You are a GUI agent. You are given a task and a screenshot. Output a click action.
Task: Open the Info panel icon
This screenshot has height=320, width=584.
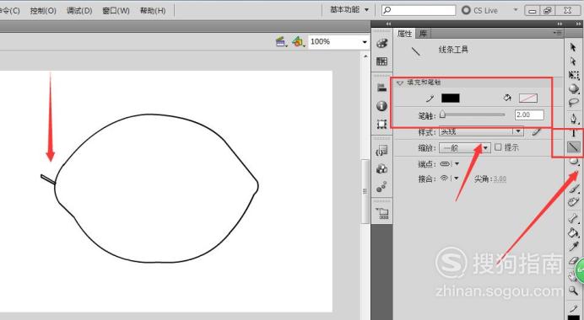[x=381, y=106]
